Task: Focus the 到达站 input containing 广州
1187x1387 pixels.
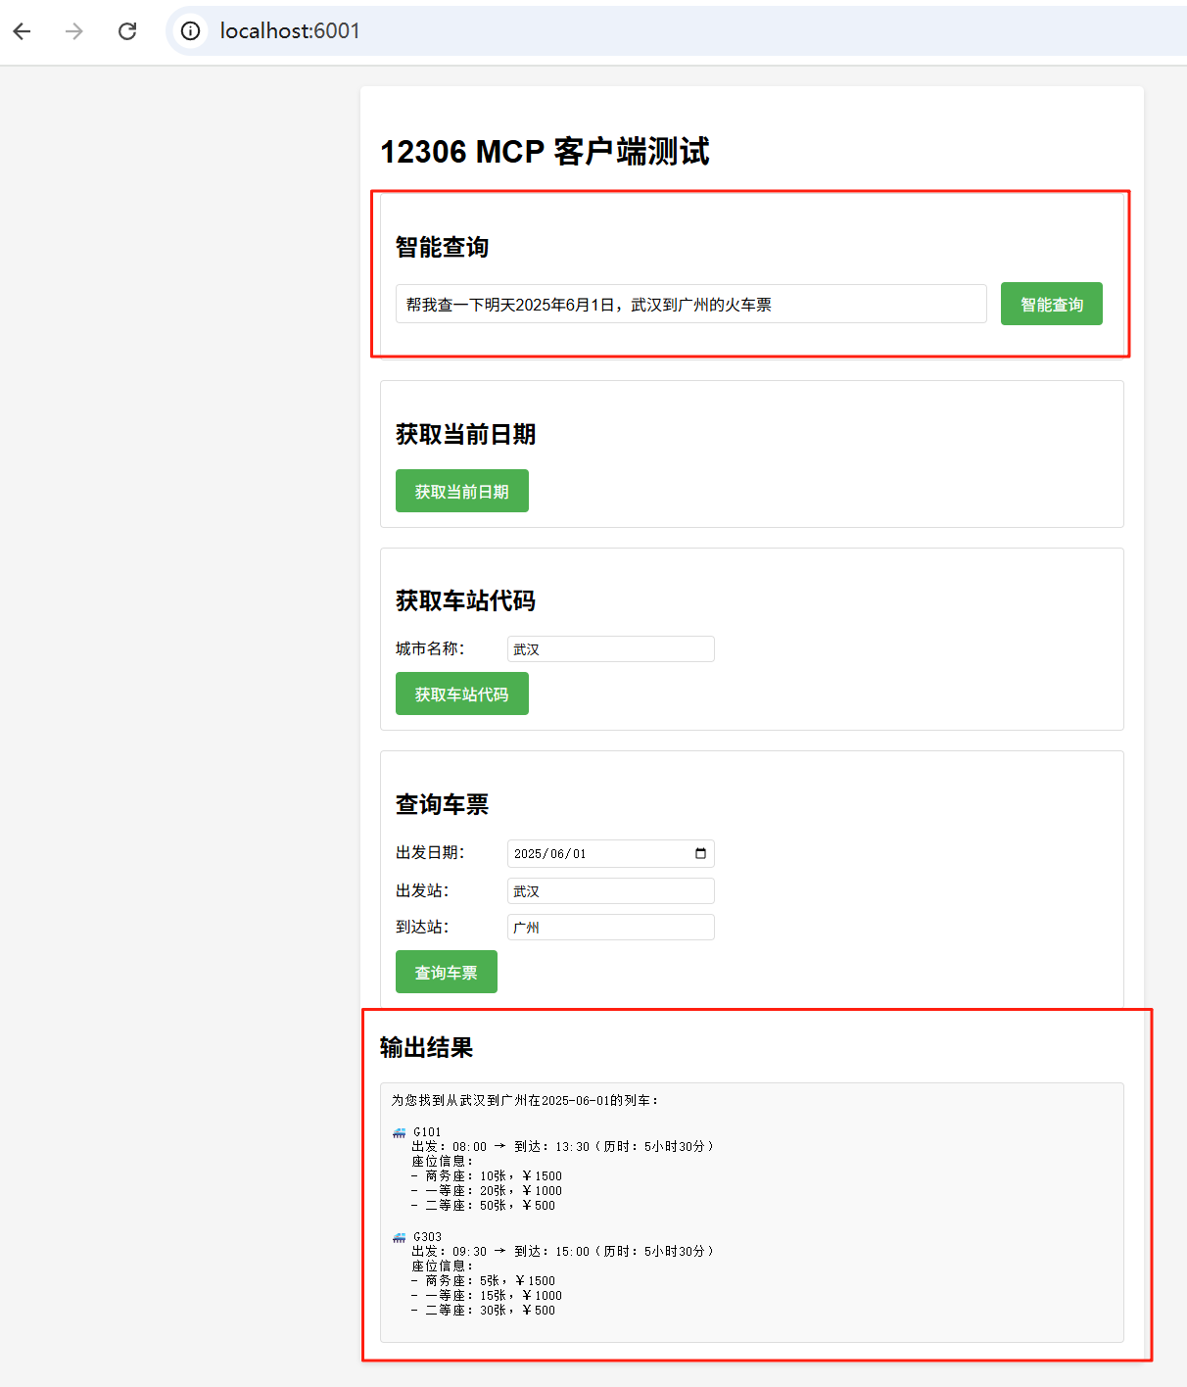Action: pyautogui.click(x=611, y=927)
